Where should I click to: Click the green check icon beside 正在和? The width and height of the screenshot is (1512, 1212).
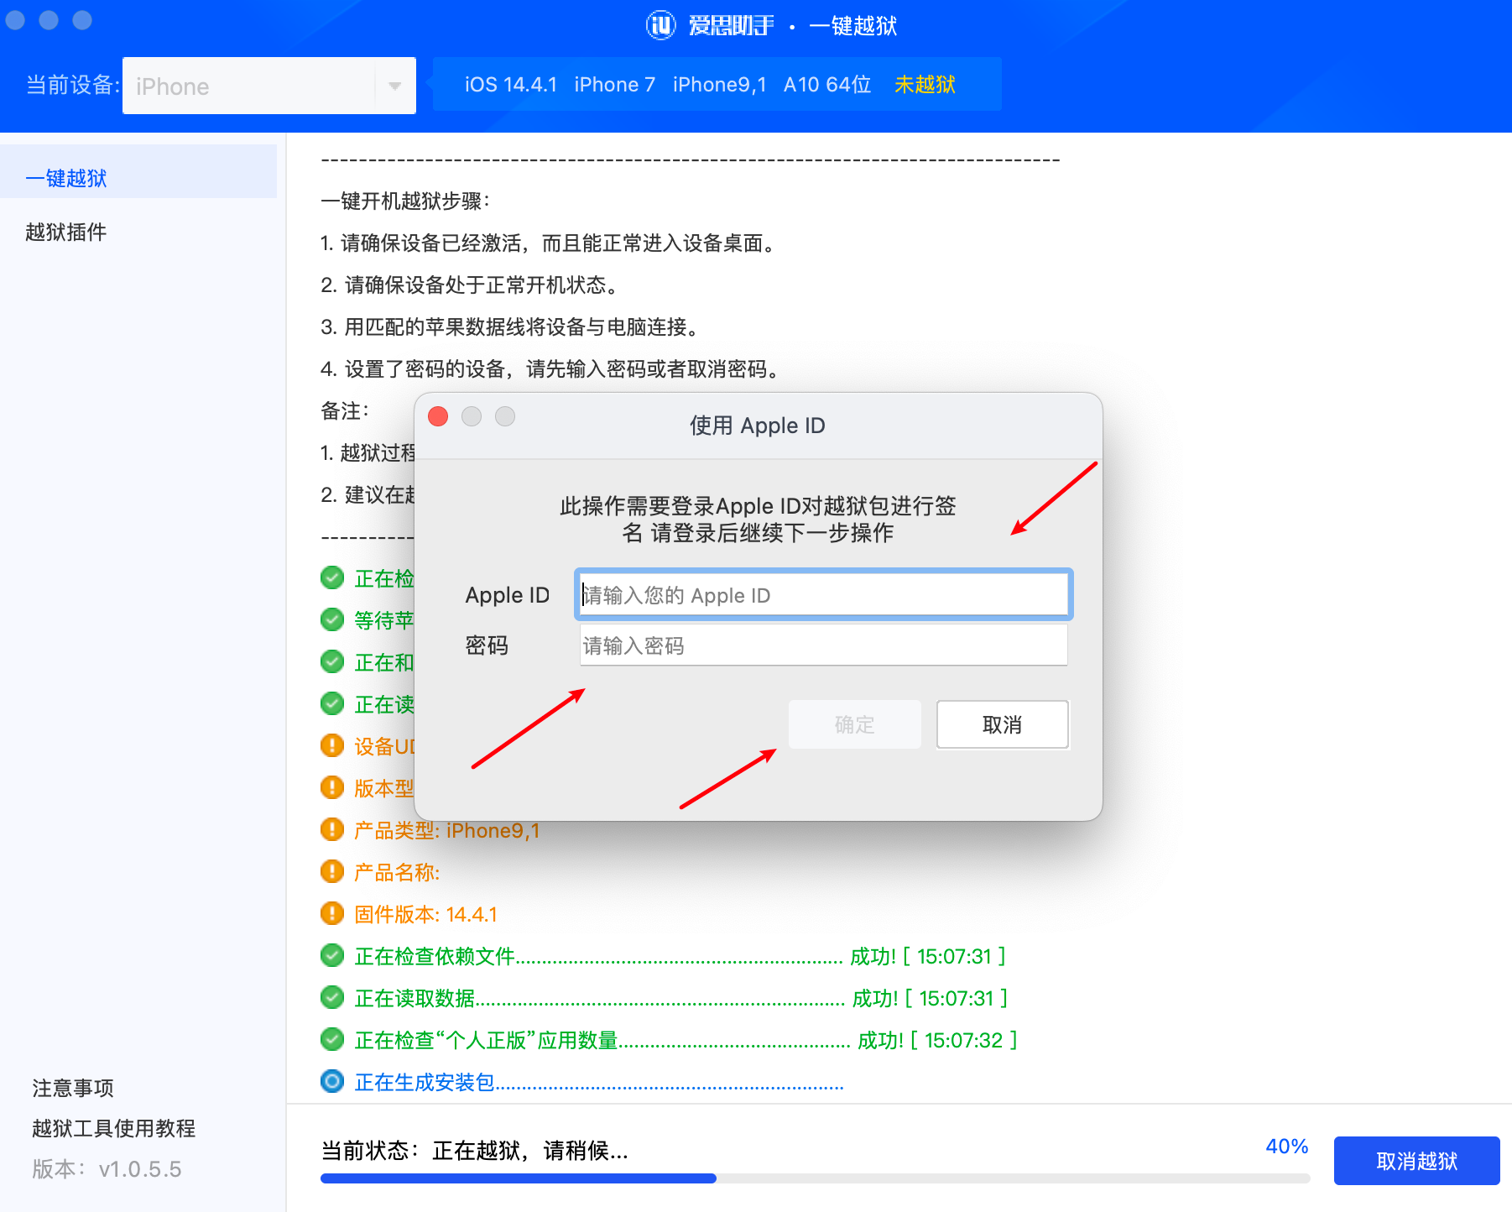[332, 661]
